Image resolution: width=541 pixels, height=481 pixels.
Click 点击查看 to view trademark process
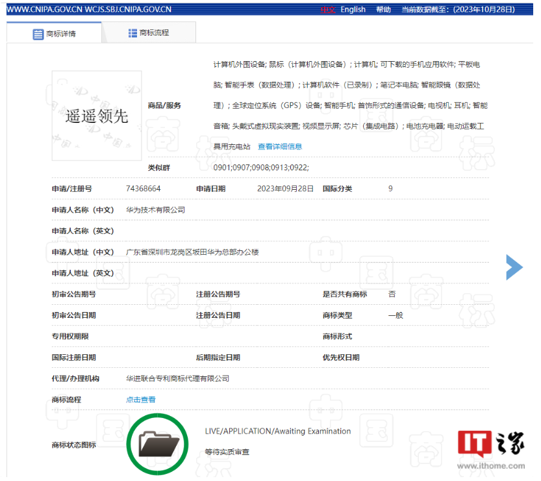[x=141, y=400]
